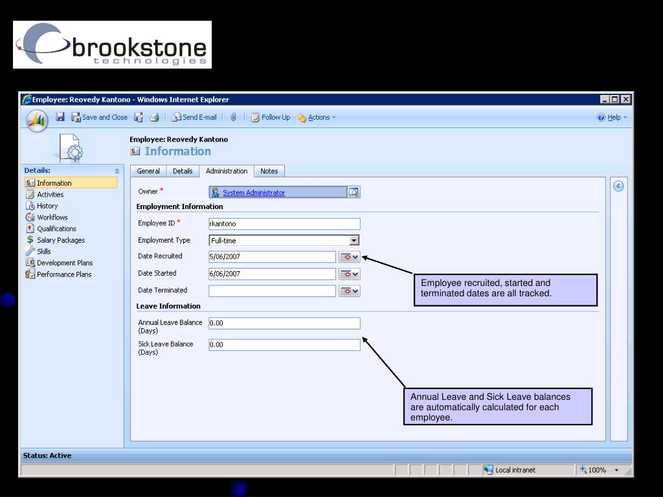Switch to the General tab
This screenshot has height=497, width=663.
click(x=148, y=171)
